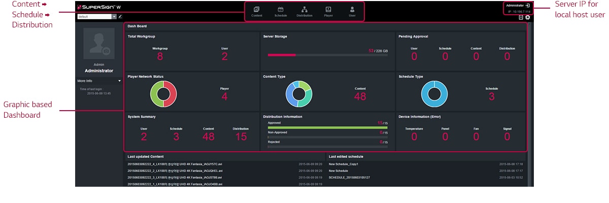609x203 pixels.
Task: Open the Player section icon
Action: click(x=328, y=10)
